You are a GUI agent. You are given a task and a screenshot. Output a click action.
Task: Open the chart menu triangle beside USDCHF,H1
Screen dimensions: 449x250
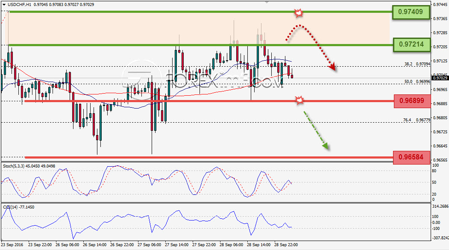[4, 5]
